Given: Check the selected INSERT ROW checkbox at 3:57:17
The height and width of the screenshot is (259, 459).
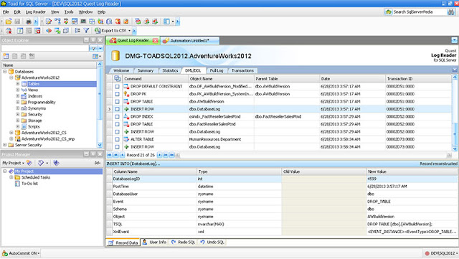Looking at the screenshot, I should click(118, 109).
